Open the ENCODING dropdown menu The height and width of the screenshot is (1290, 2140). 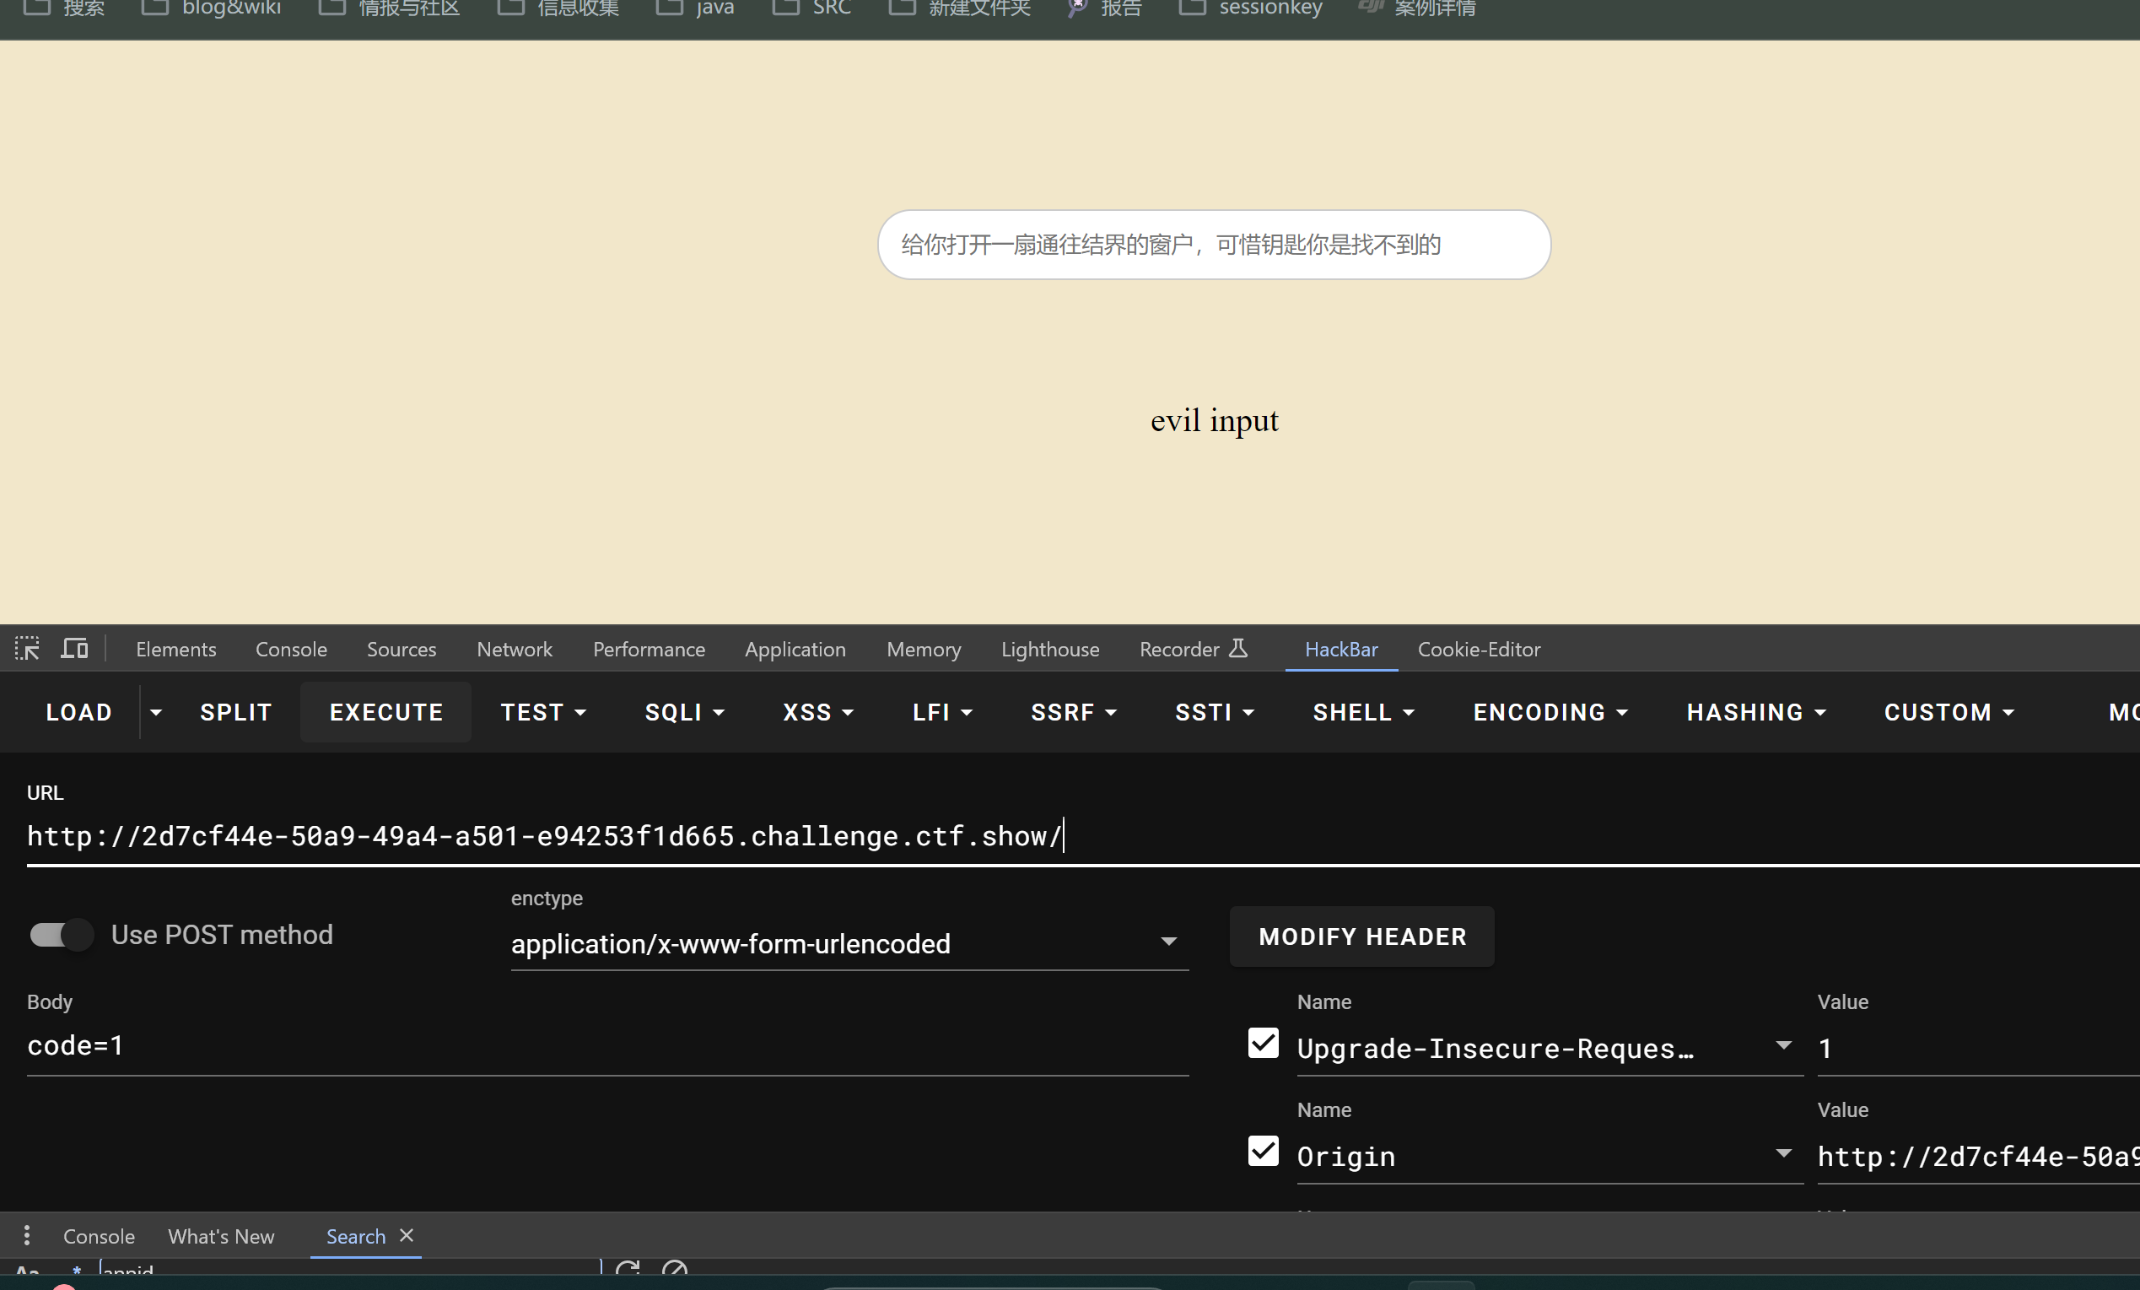point(1550,712)
